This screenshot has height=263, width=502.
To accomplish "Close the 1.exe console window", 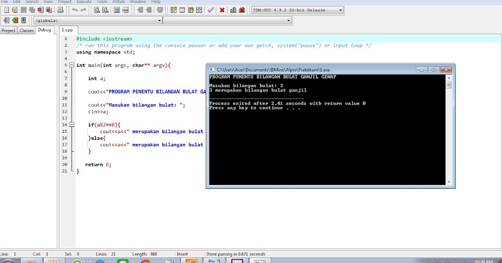I will [446, 69].
